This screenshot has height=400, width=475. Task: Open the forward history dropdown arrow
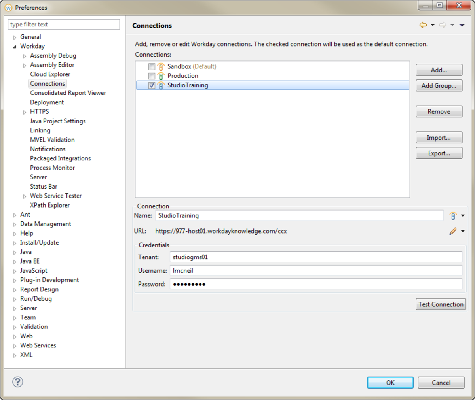pyautogui.click(x=452, y=25)
